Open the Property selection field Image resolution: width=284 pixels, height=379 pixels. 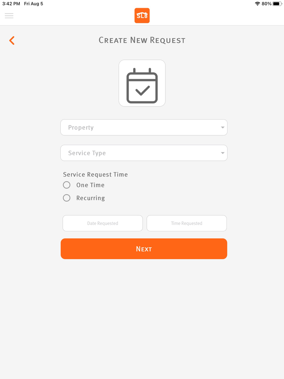[144, 127]
